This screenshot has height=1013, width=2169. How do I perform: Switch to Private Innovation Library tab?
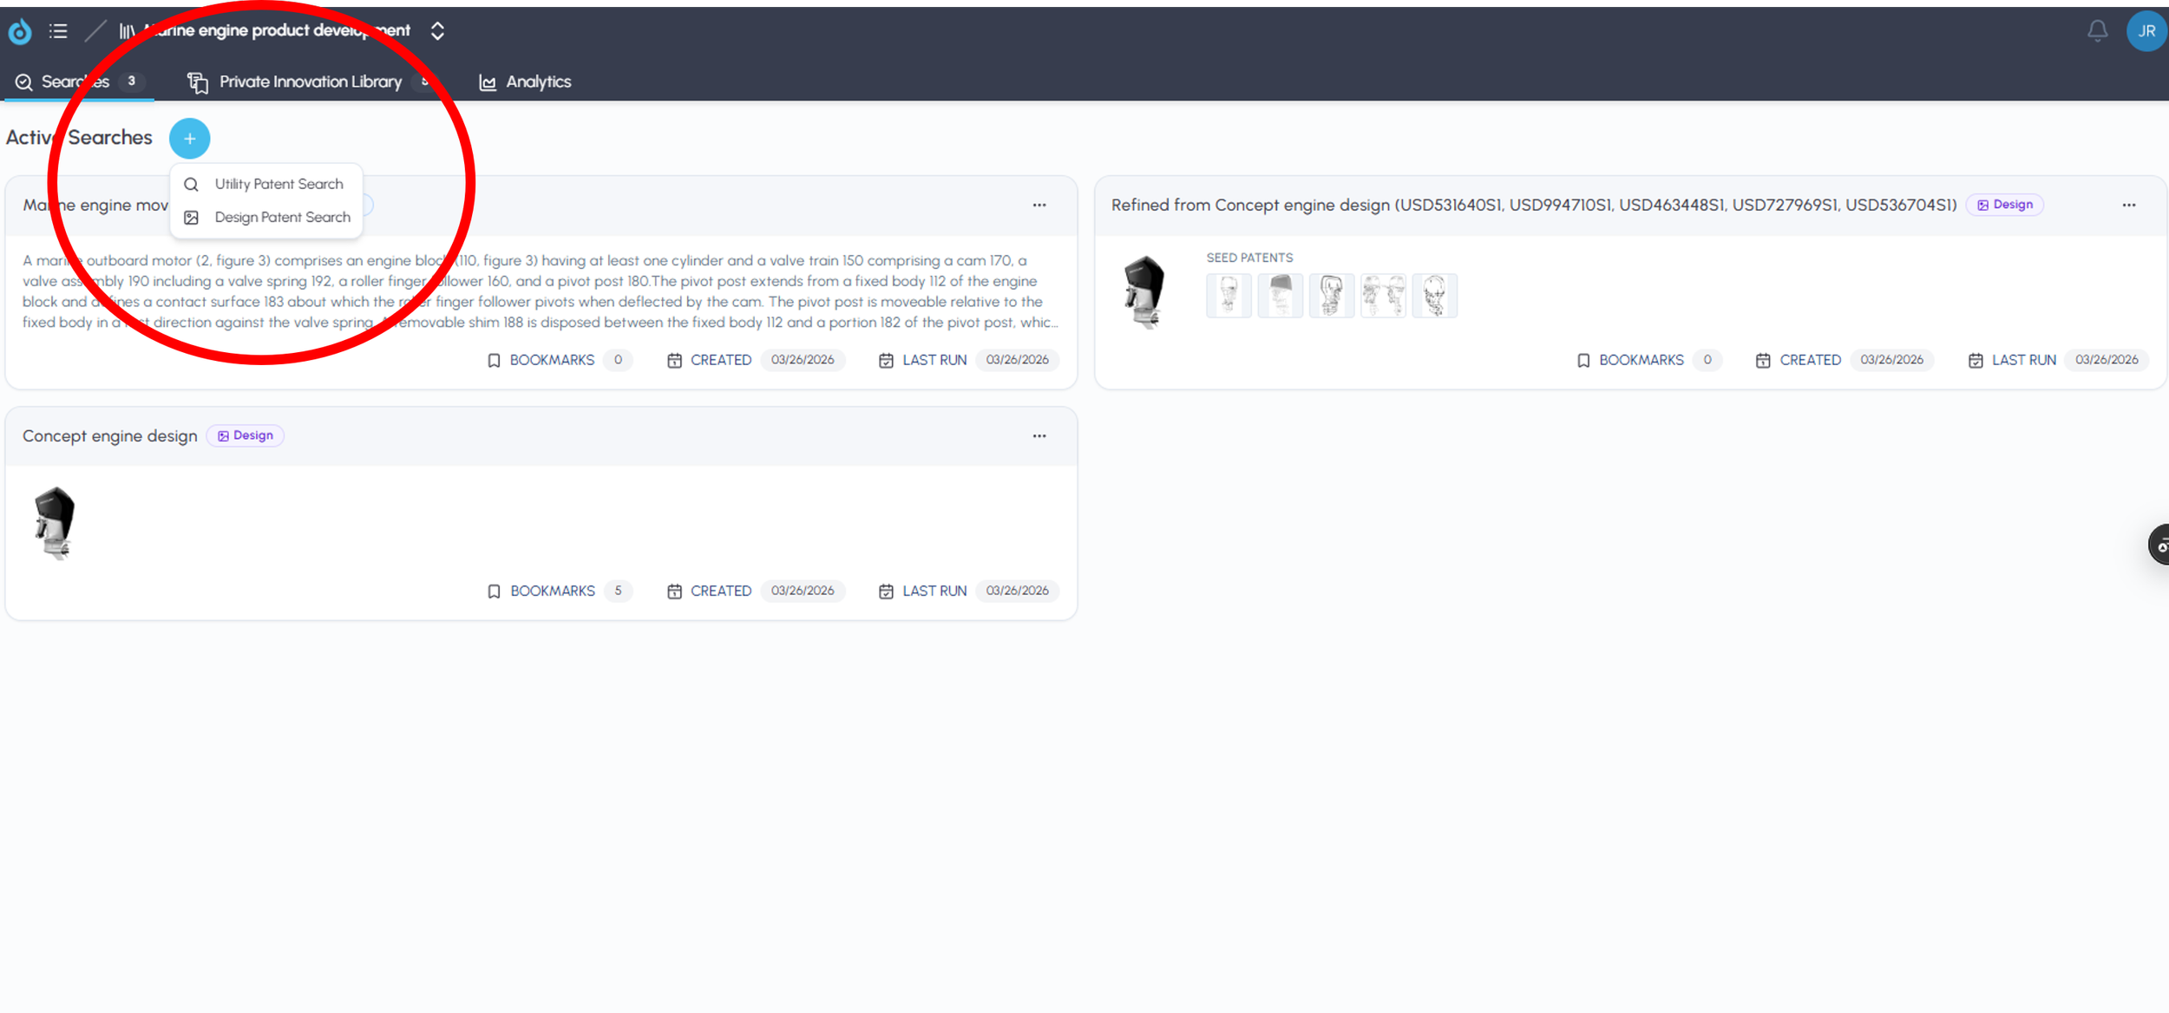pyautogui.click(x=310, y=82)
